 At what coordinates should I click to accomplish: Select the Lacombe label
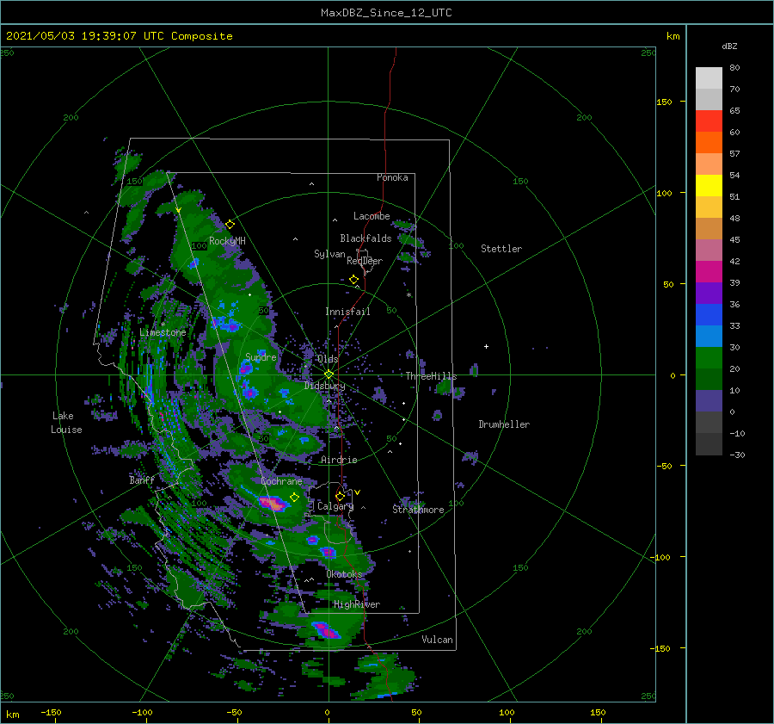(x=372, y=216)
